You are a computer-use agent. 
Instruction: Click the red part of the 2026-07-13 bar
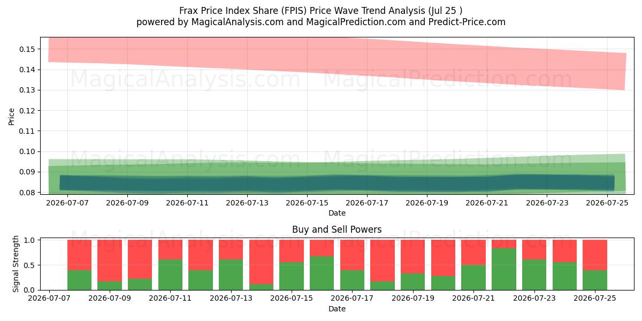[x=231, y=250]
